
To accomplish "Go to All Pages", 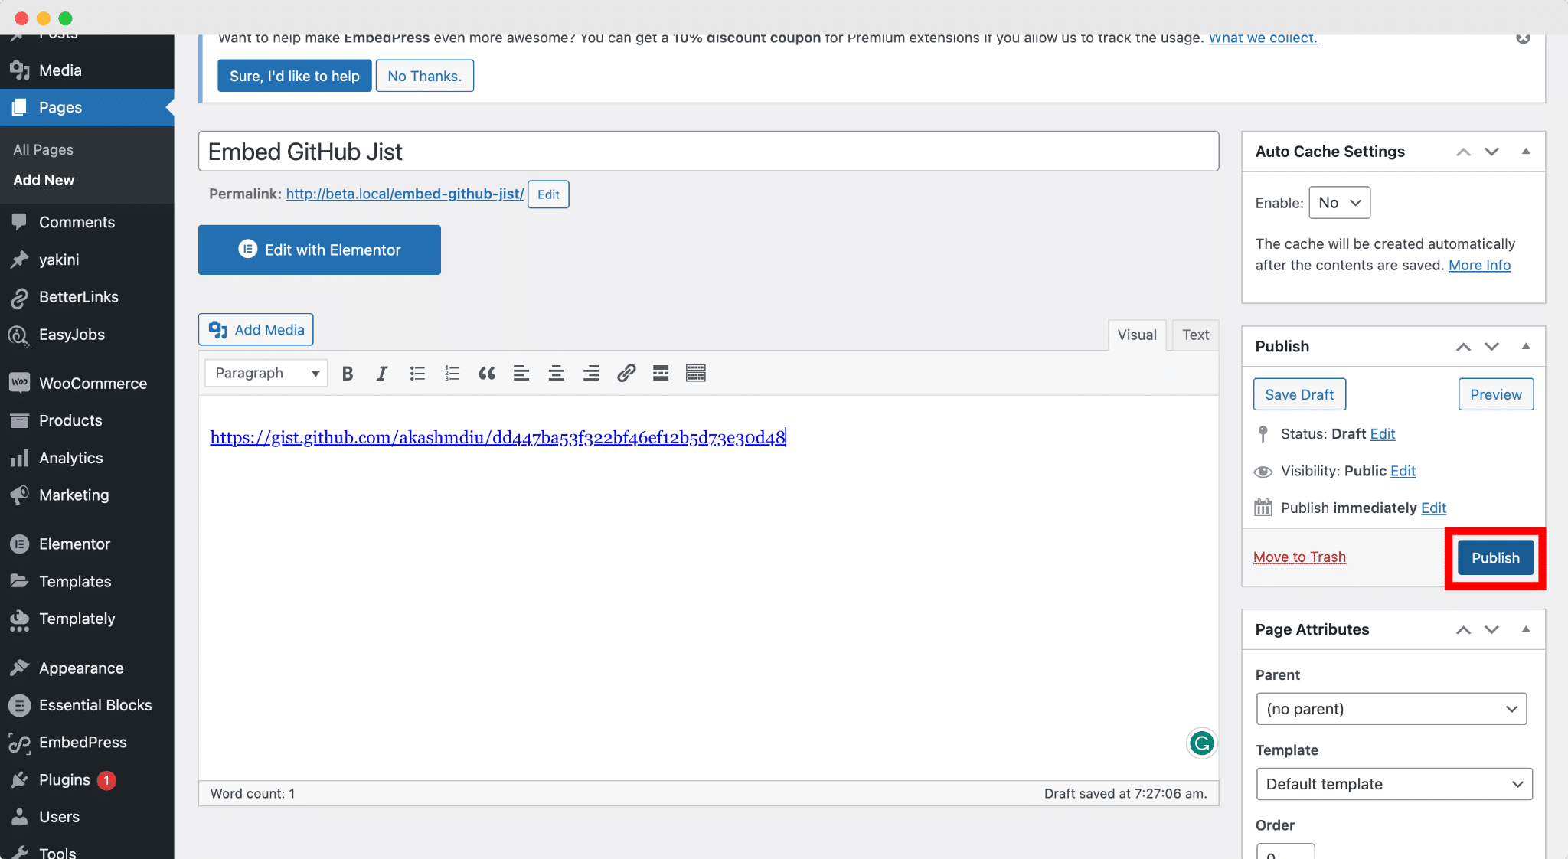I will tap(44, 150).
